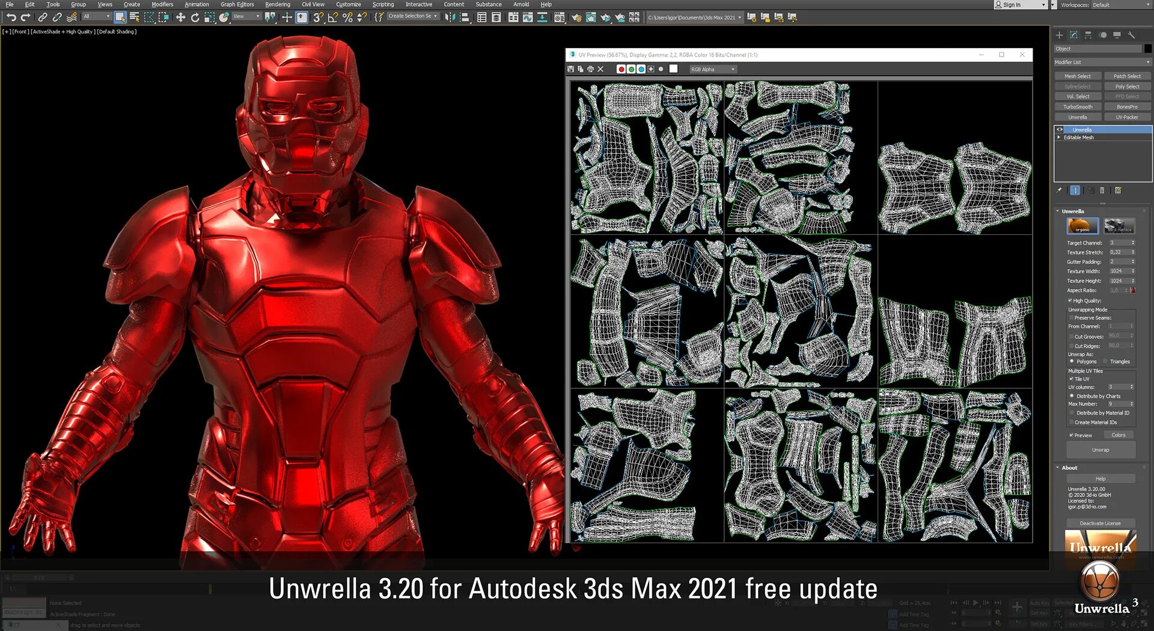Open the Scripting menu

[383, 4]
